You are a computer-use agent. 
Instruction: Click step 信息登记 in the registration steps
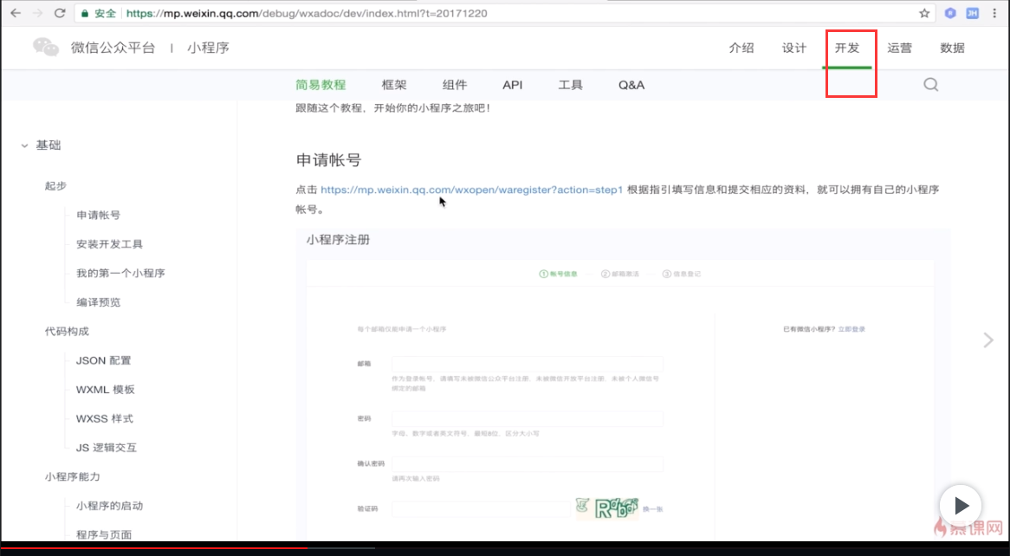[x=682, y=274]
